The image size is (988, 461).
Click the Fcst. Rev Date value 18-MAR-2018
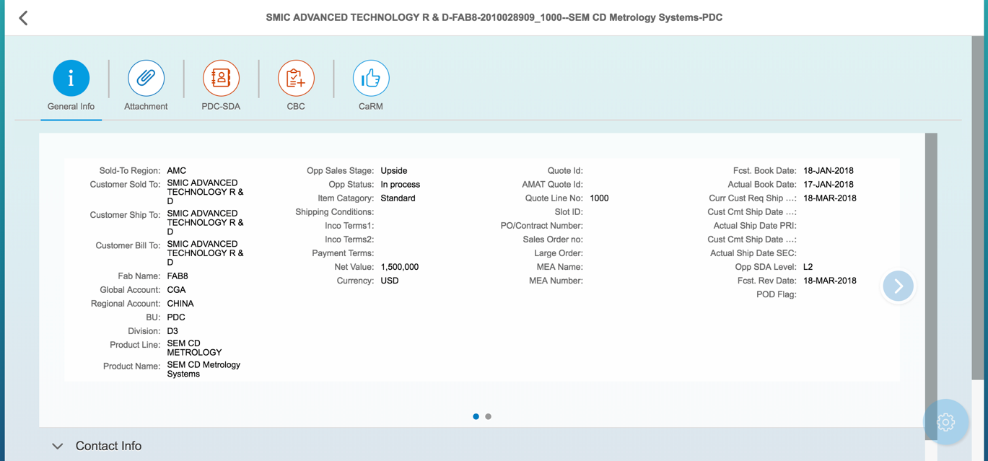click(x=830, y=281)
